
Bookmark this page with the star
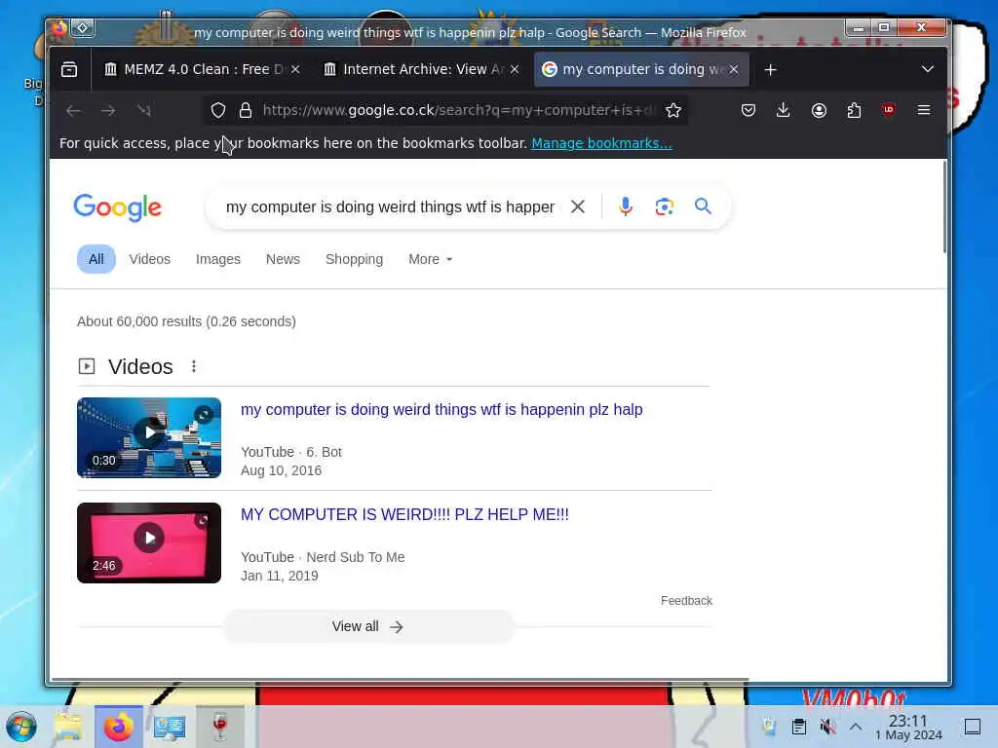(x=672, y=111)
